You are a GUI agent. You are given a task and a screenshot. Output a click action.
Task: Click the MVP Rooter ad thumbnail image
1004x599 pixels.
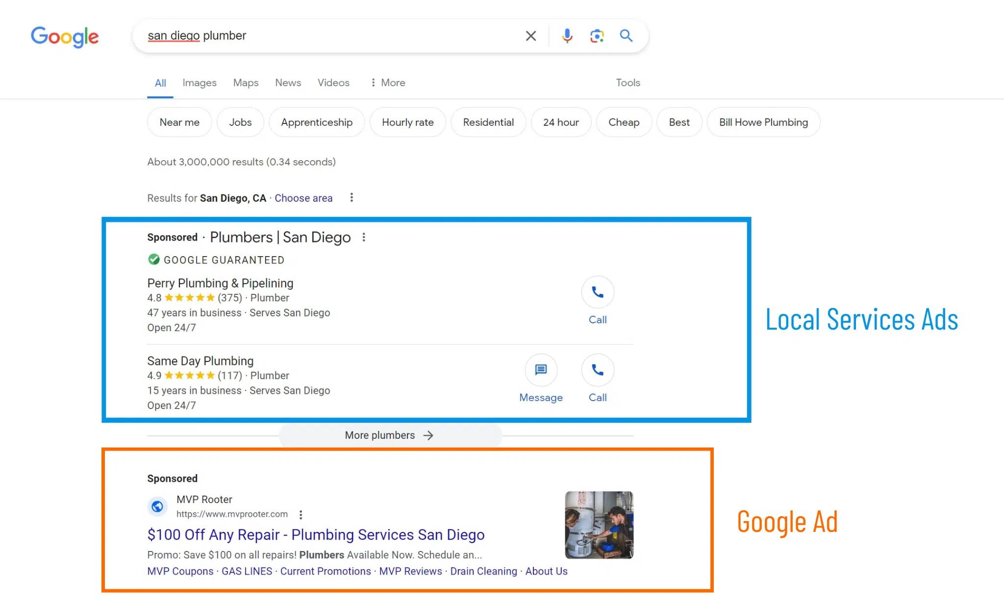599,525
